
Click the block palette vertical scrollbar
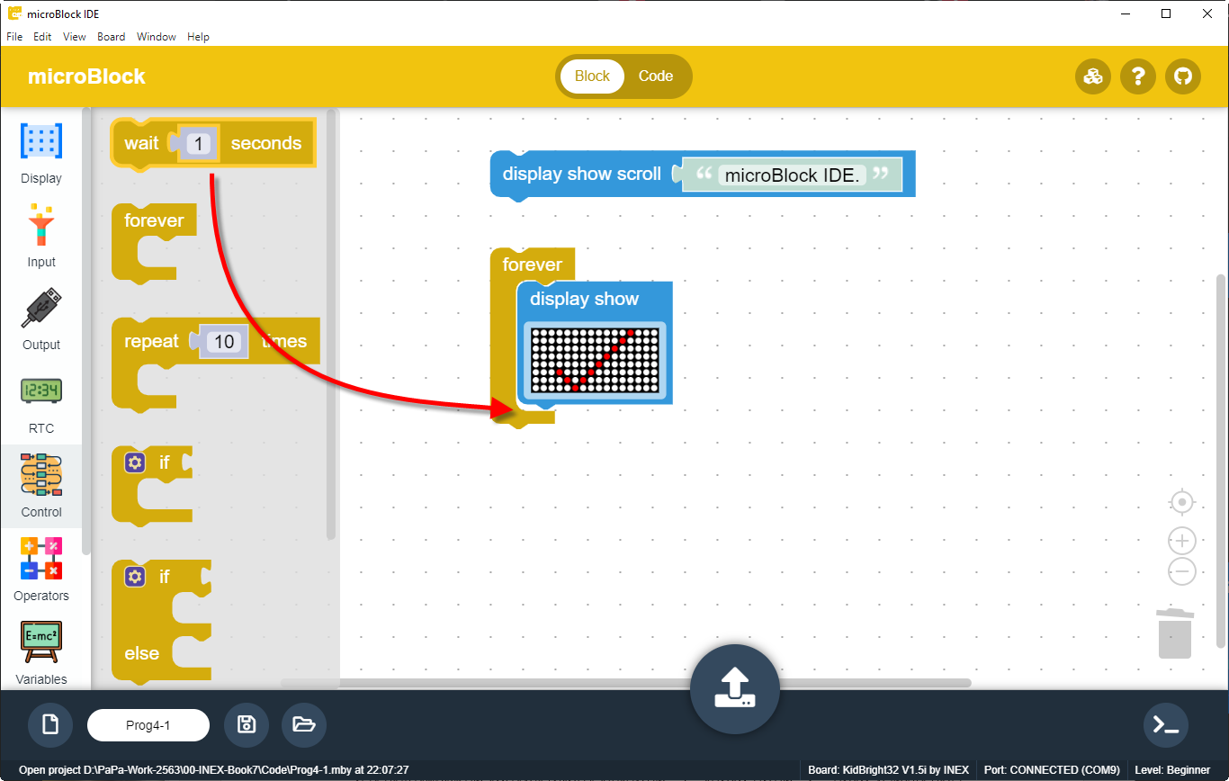pyautogui.click(x=331, y=324)
